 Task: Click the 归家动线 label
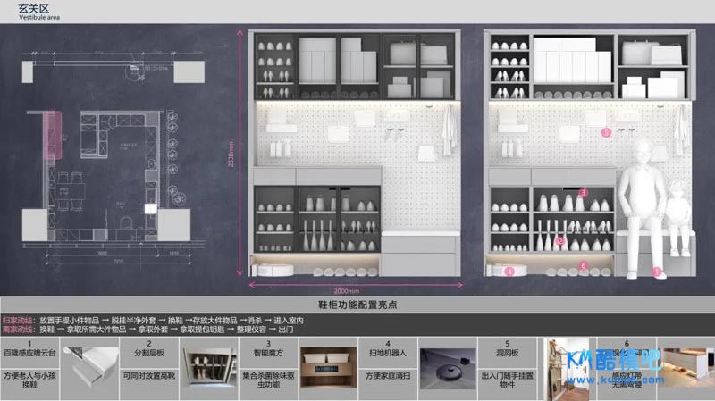pyautogui.click(x=20, y=320)
